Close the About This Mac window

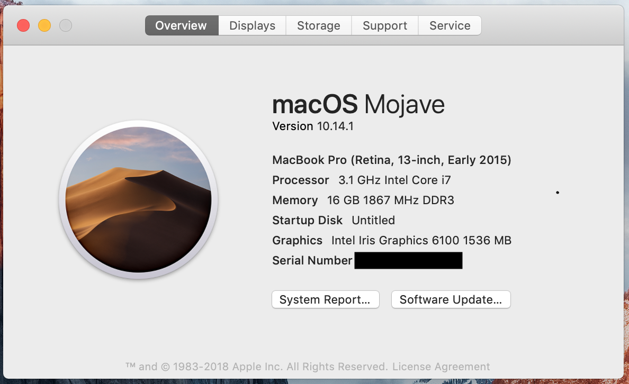[x=23, y=25]
